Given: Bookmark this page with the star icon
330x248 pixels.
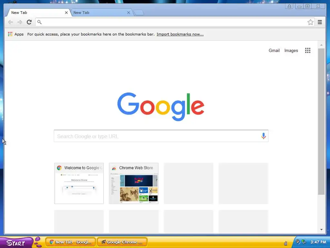Looking at the screenshot, I should coord(310,22).
